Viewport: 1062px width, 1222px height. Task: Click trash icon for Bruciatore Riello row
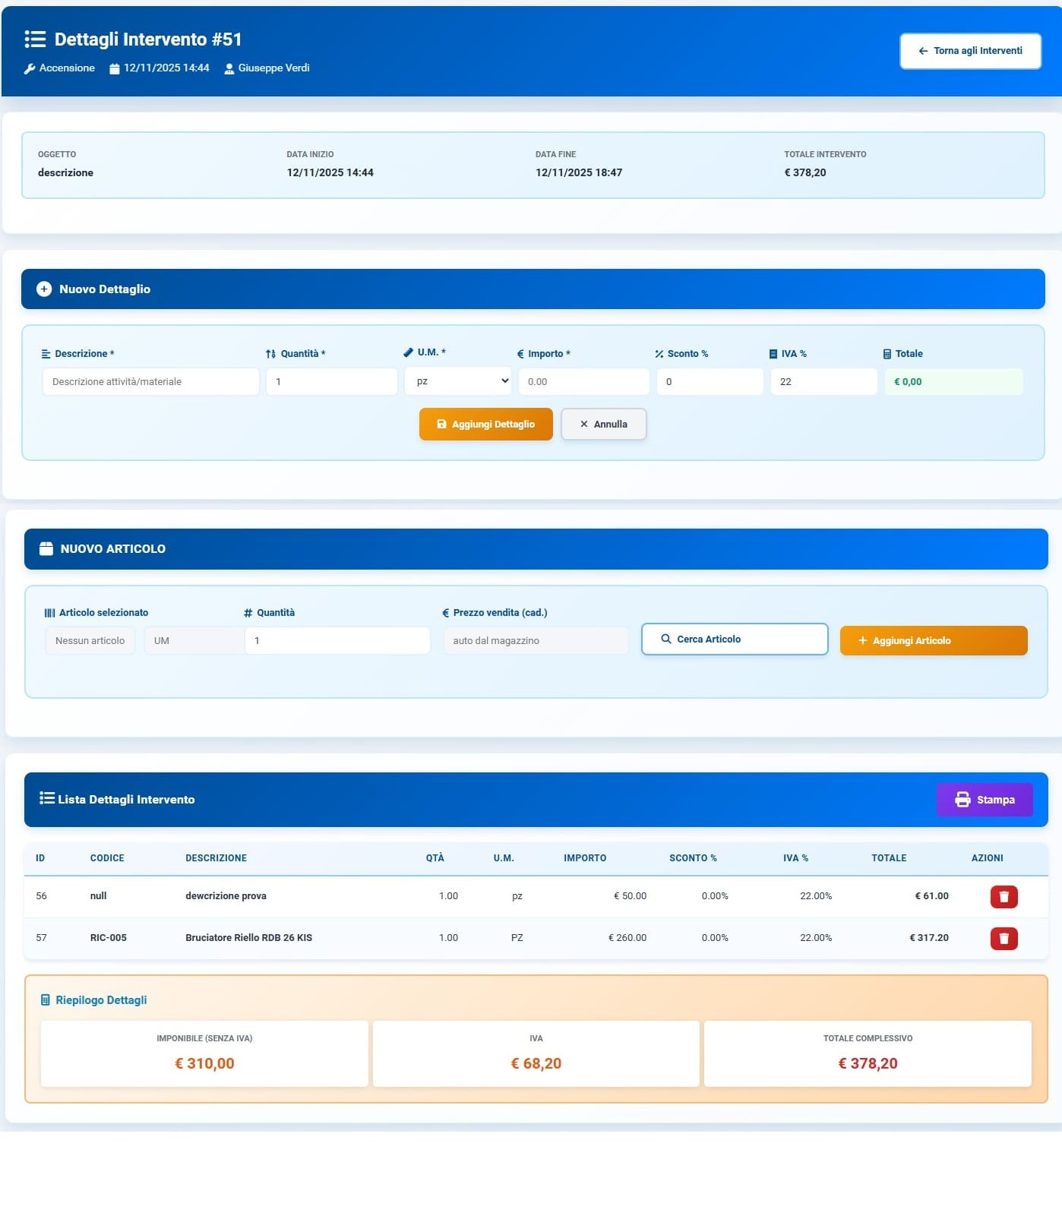(x=1003, y=938)
